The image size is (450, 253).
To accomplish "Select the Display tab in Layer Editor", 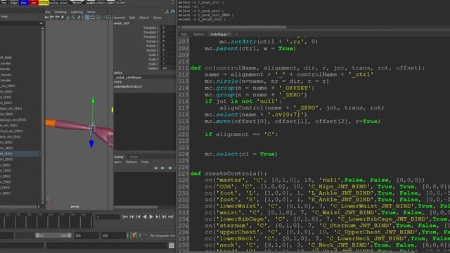I will (x=119, y=157).
